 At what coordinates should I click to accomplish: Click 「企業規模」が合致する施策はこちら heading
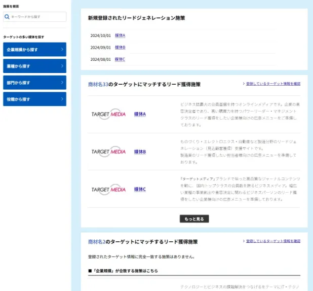(x=123, y=271)
